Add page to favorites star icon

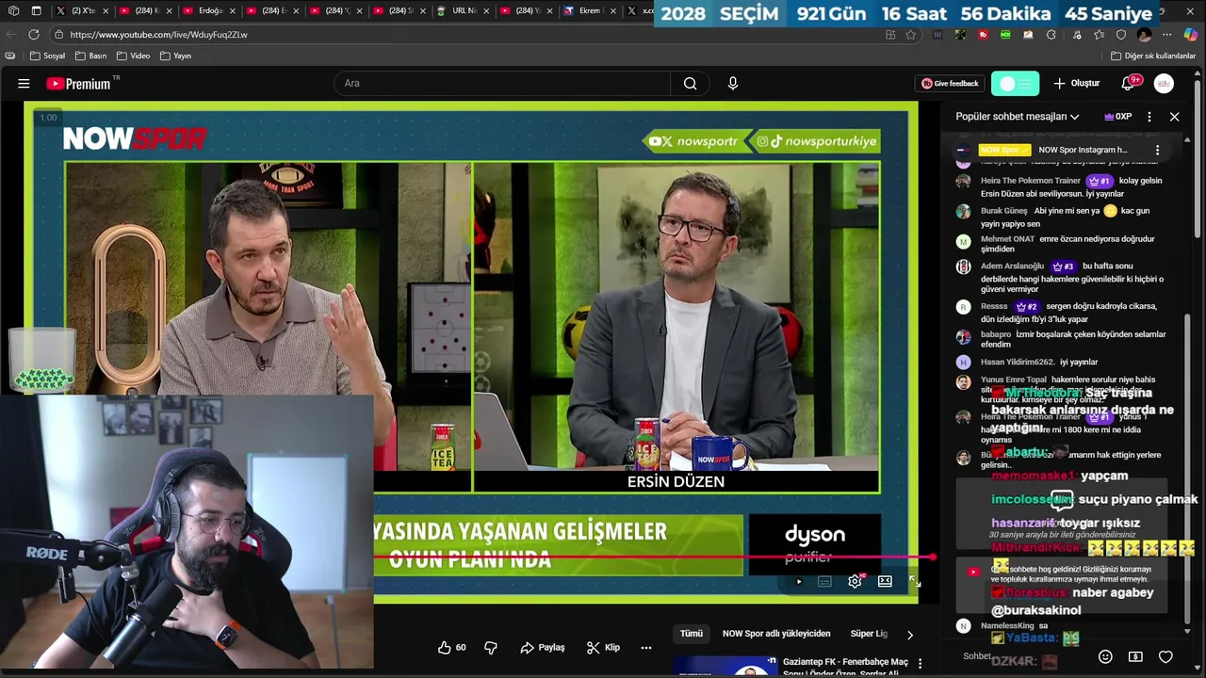tap(911, 34)
